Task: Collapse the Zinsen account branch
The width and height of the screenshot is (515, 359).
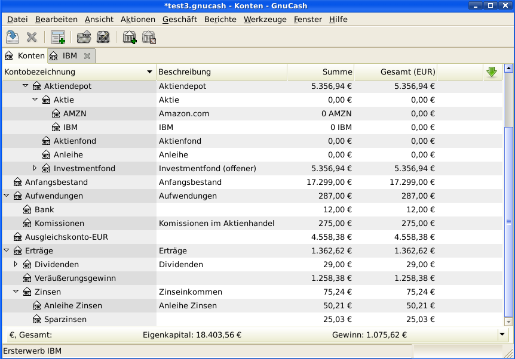Action: click(16, 292)
